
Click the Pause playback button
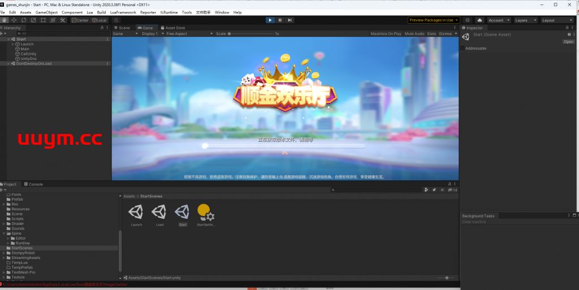coord(280,20)
